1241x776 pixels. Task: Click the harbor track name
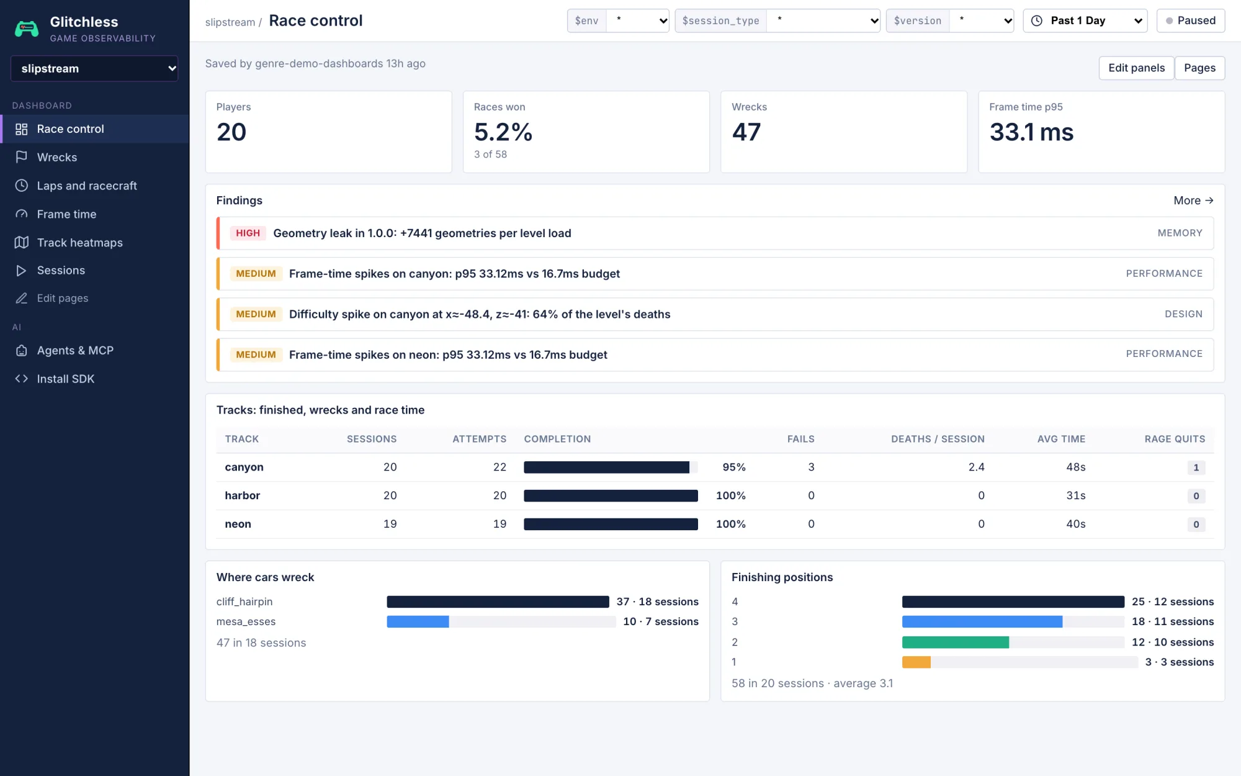click(242, 495)
